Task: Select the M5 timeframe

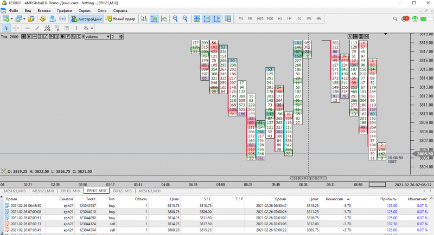Action: pyautogui.click(x=250, y=19)
